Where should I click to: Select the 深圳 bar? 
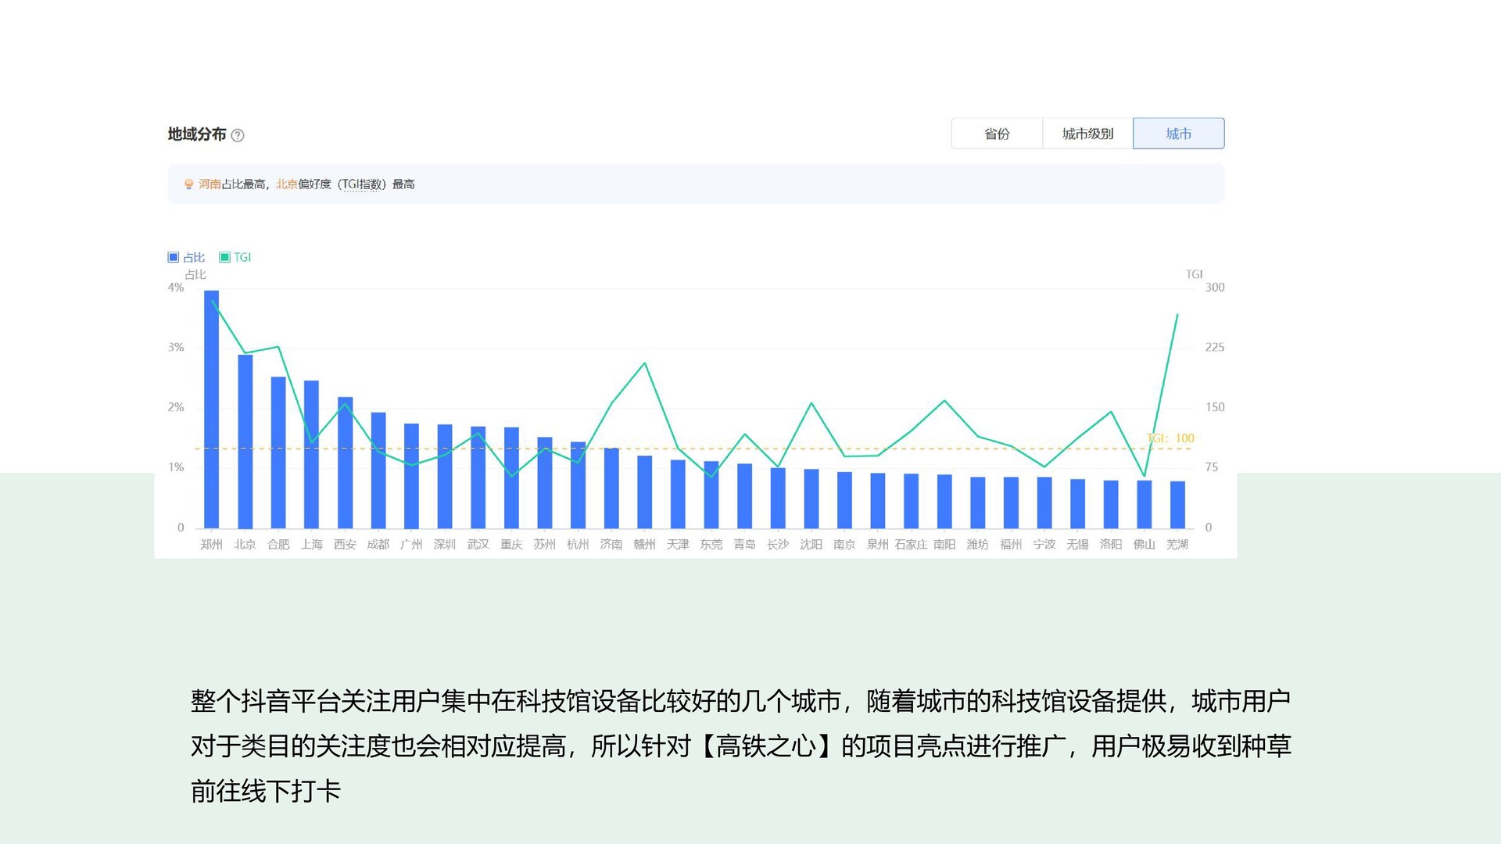pyautogui.click(x=445, y=477)
